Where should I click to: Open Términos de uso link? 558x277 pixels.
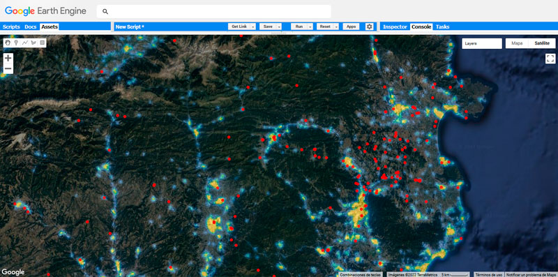pos(490,274)
